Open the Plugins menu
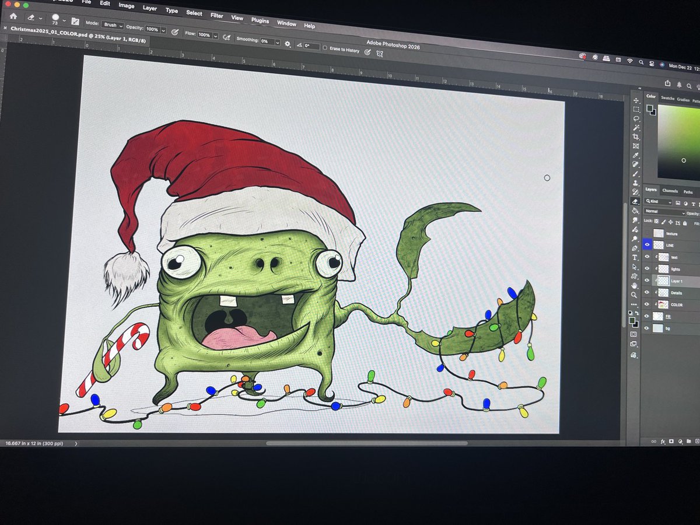 [260, 20]
